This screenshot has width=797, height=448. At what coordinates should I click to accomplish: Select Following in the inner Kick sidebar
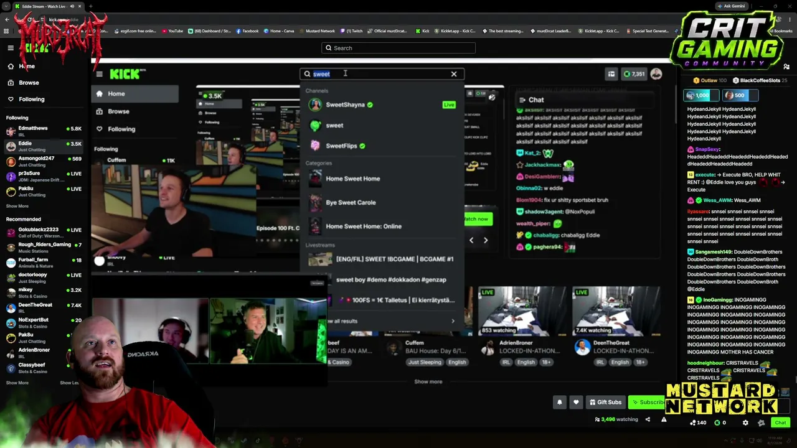[x=135, y=129]
